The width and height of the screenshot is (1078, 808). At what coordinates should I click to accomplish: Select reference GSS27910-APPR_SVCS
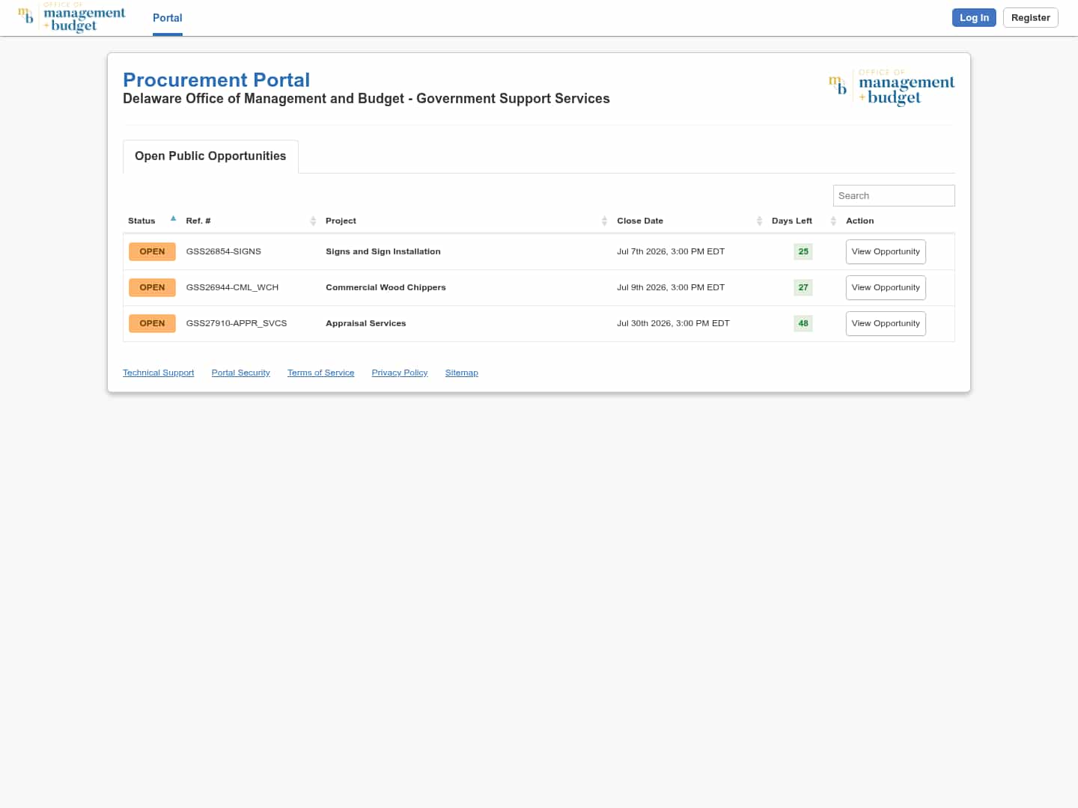[x=237, y=324]
